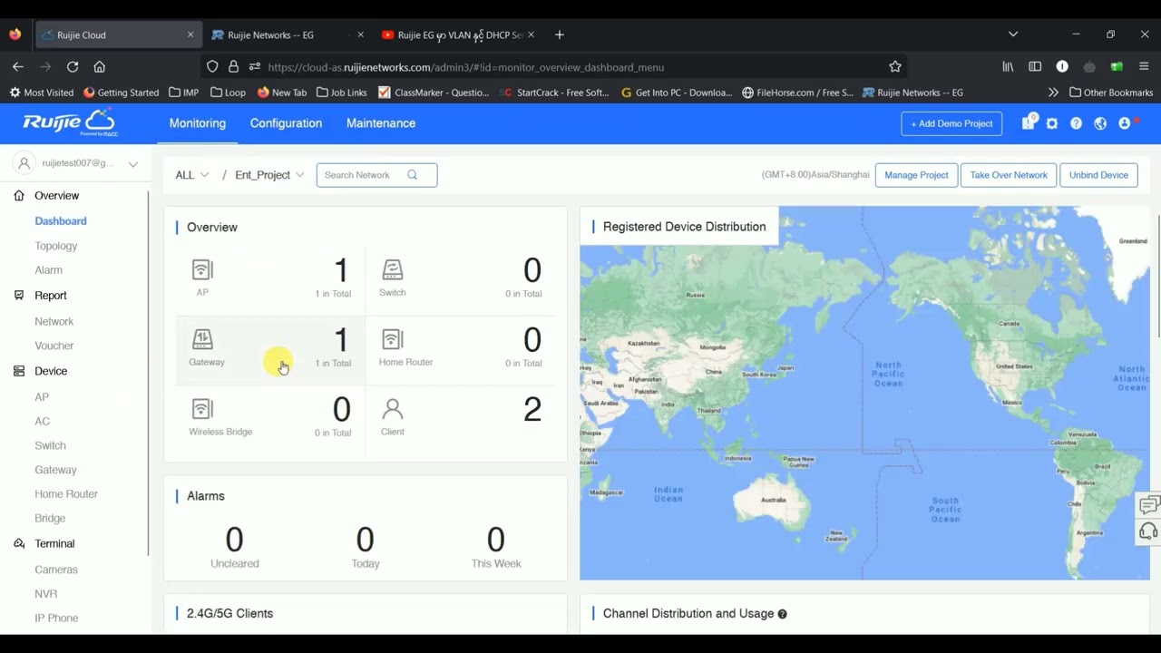1161x653 pixels.
Task: Open the settings gear in header
Action: pos(1052,123)
